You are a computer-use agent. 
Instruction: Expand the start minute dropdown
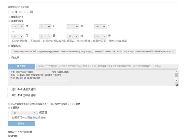coord(100,27)
